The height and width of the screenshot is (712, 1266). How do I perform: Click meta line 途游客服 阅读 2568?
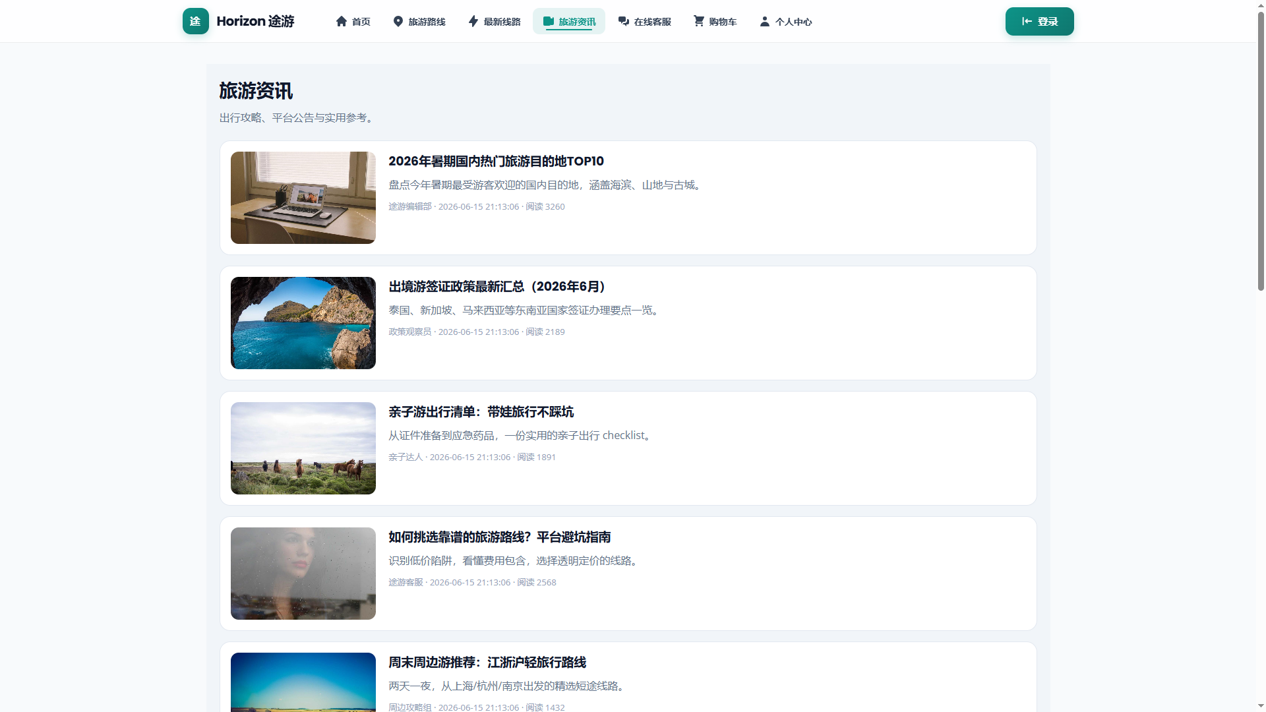(x=472, y=582)
